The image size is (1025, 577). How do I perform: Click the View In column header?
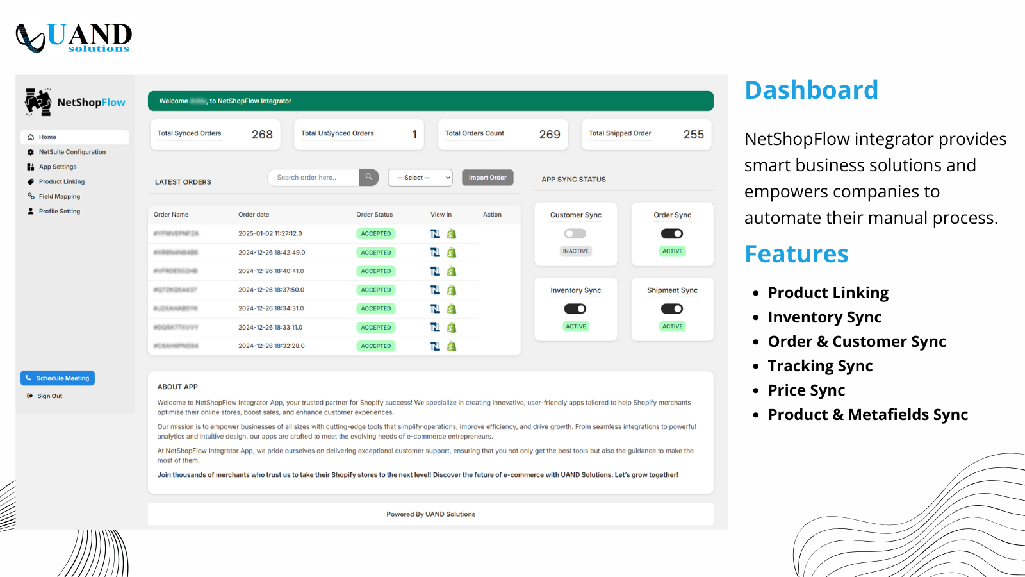click(x=441, y=215)
